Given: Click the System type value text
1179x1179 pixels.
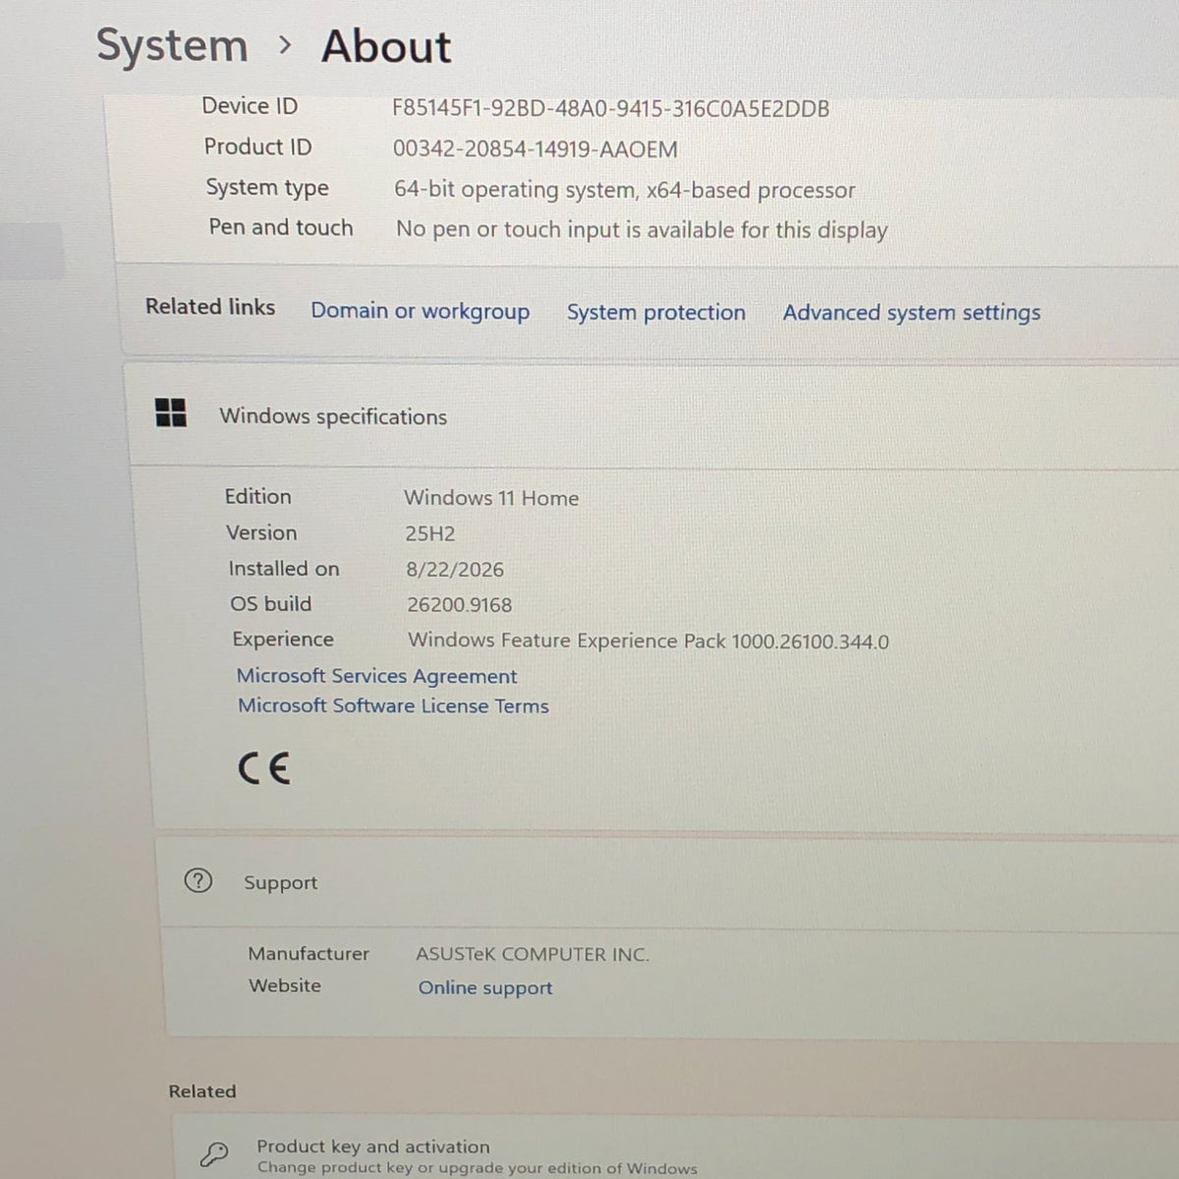Looking at the screenshot, I should (x=625, y=190).
